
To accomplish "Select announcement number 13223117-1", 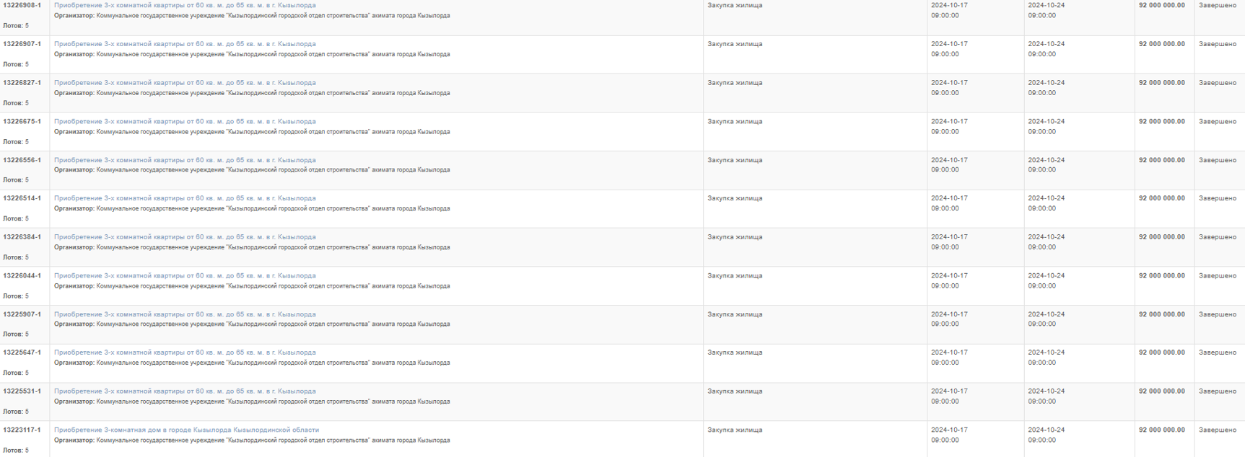I will pos(22,430).
